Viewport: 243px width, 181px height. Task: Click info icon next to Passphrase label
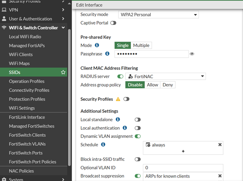pos(107,54)
